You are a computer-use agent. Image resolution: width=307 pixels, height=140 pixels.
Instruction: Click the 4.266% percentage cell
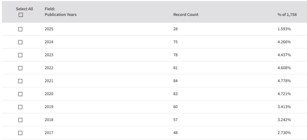click(284, 42)
